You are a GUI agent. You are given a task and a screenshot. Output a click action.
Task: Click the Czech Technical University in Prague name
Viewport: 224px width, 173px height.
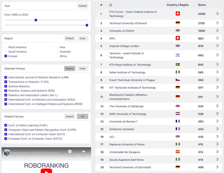pos(132,80)
